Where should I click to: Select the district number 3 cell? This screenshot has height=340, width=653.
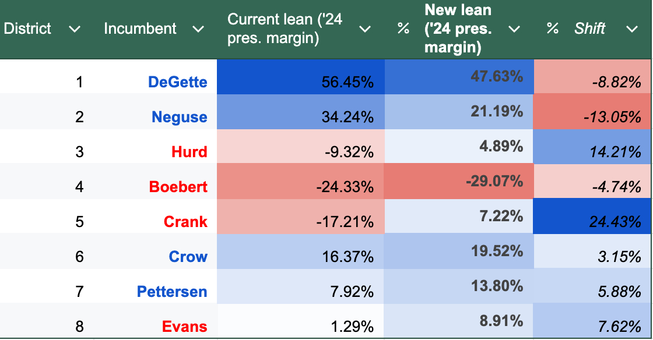click(x=79, y=152)
